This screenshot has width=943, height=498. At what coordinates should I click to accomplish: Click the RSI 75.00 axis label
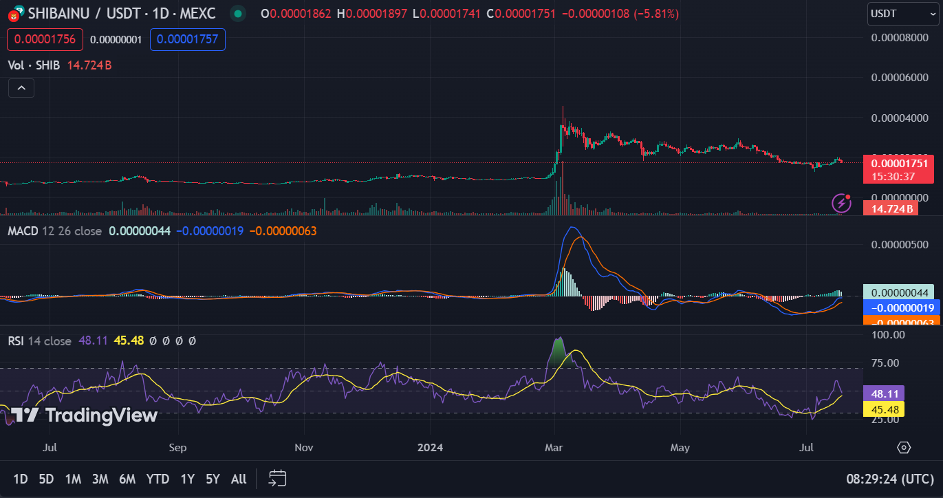point(887,362)
